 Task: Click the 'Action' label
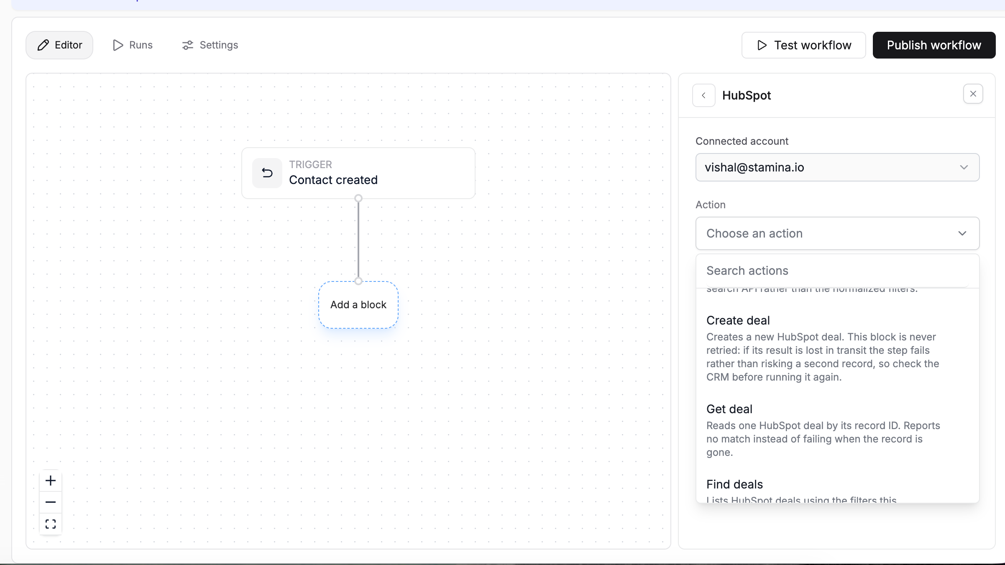tap(711, 205)
